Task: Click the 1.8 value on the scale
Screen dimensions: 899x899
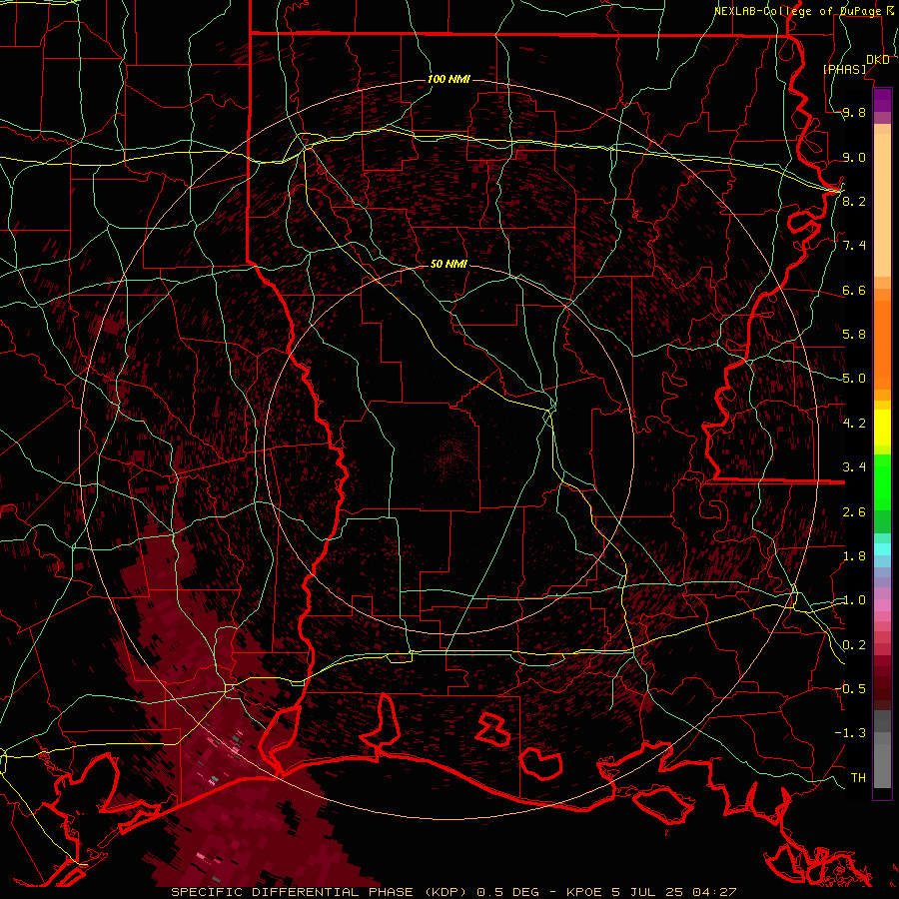Action: point(854,556)
